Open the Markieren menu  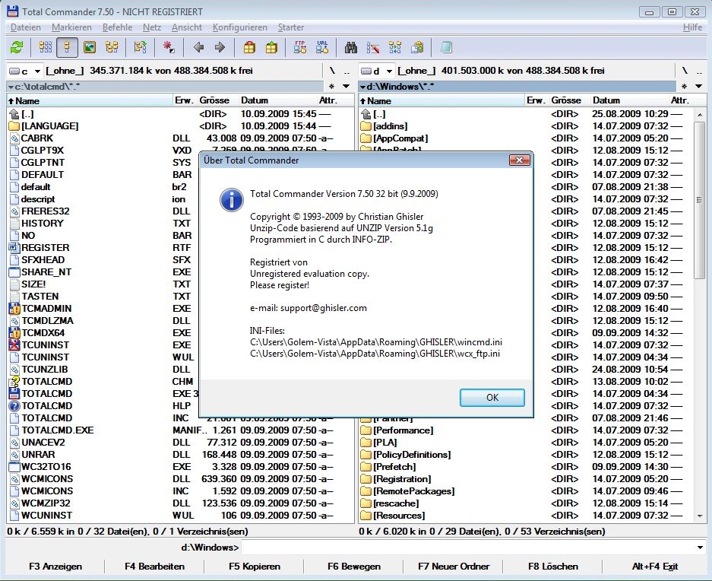point(71,27)
